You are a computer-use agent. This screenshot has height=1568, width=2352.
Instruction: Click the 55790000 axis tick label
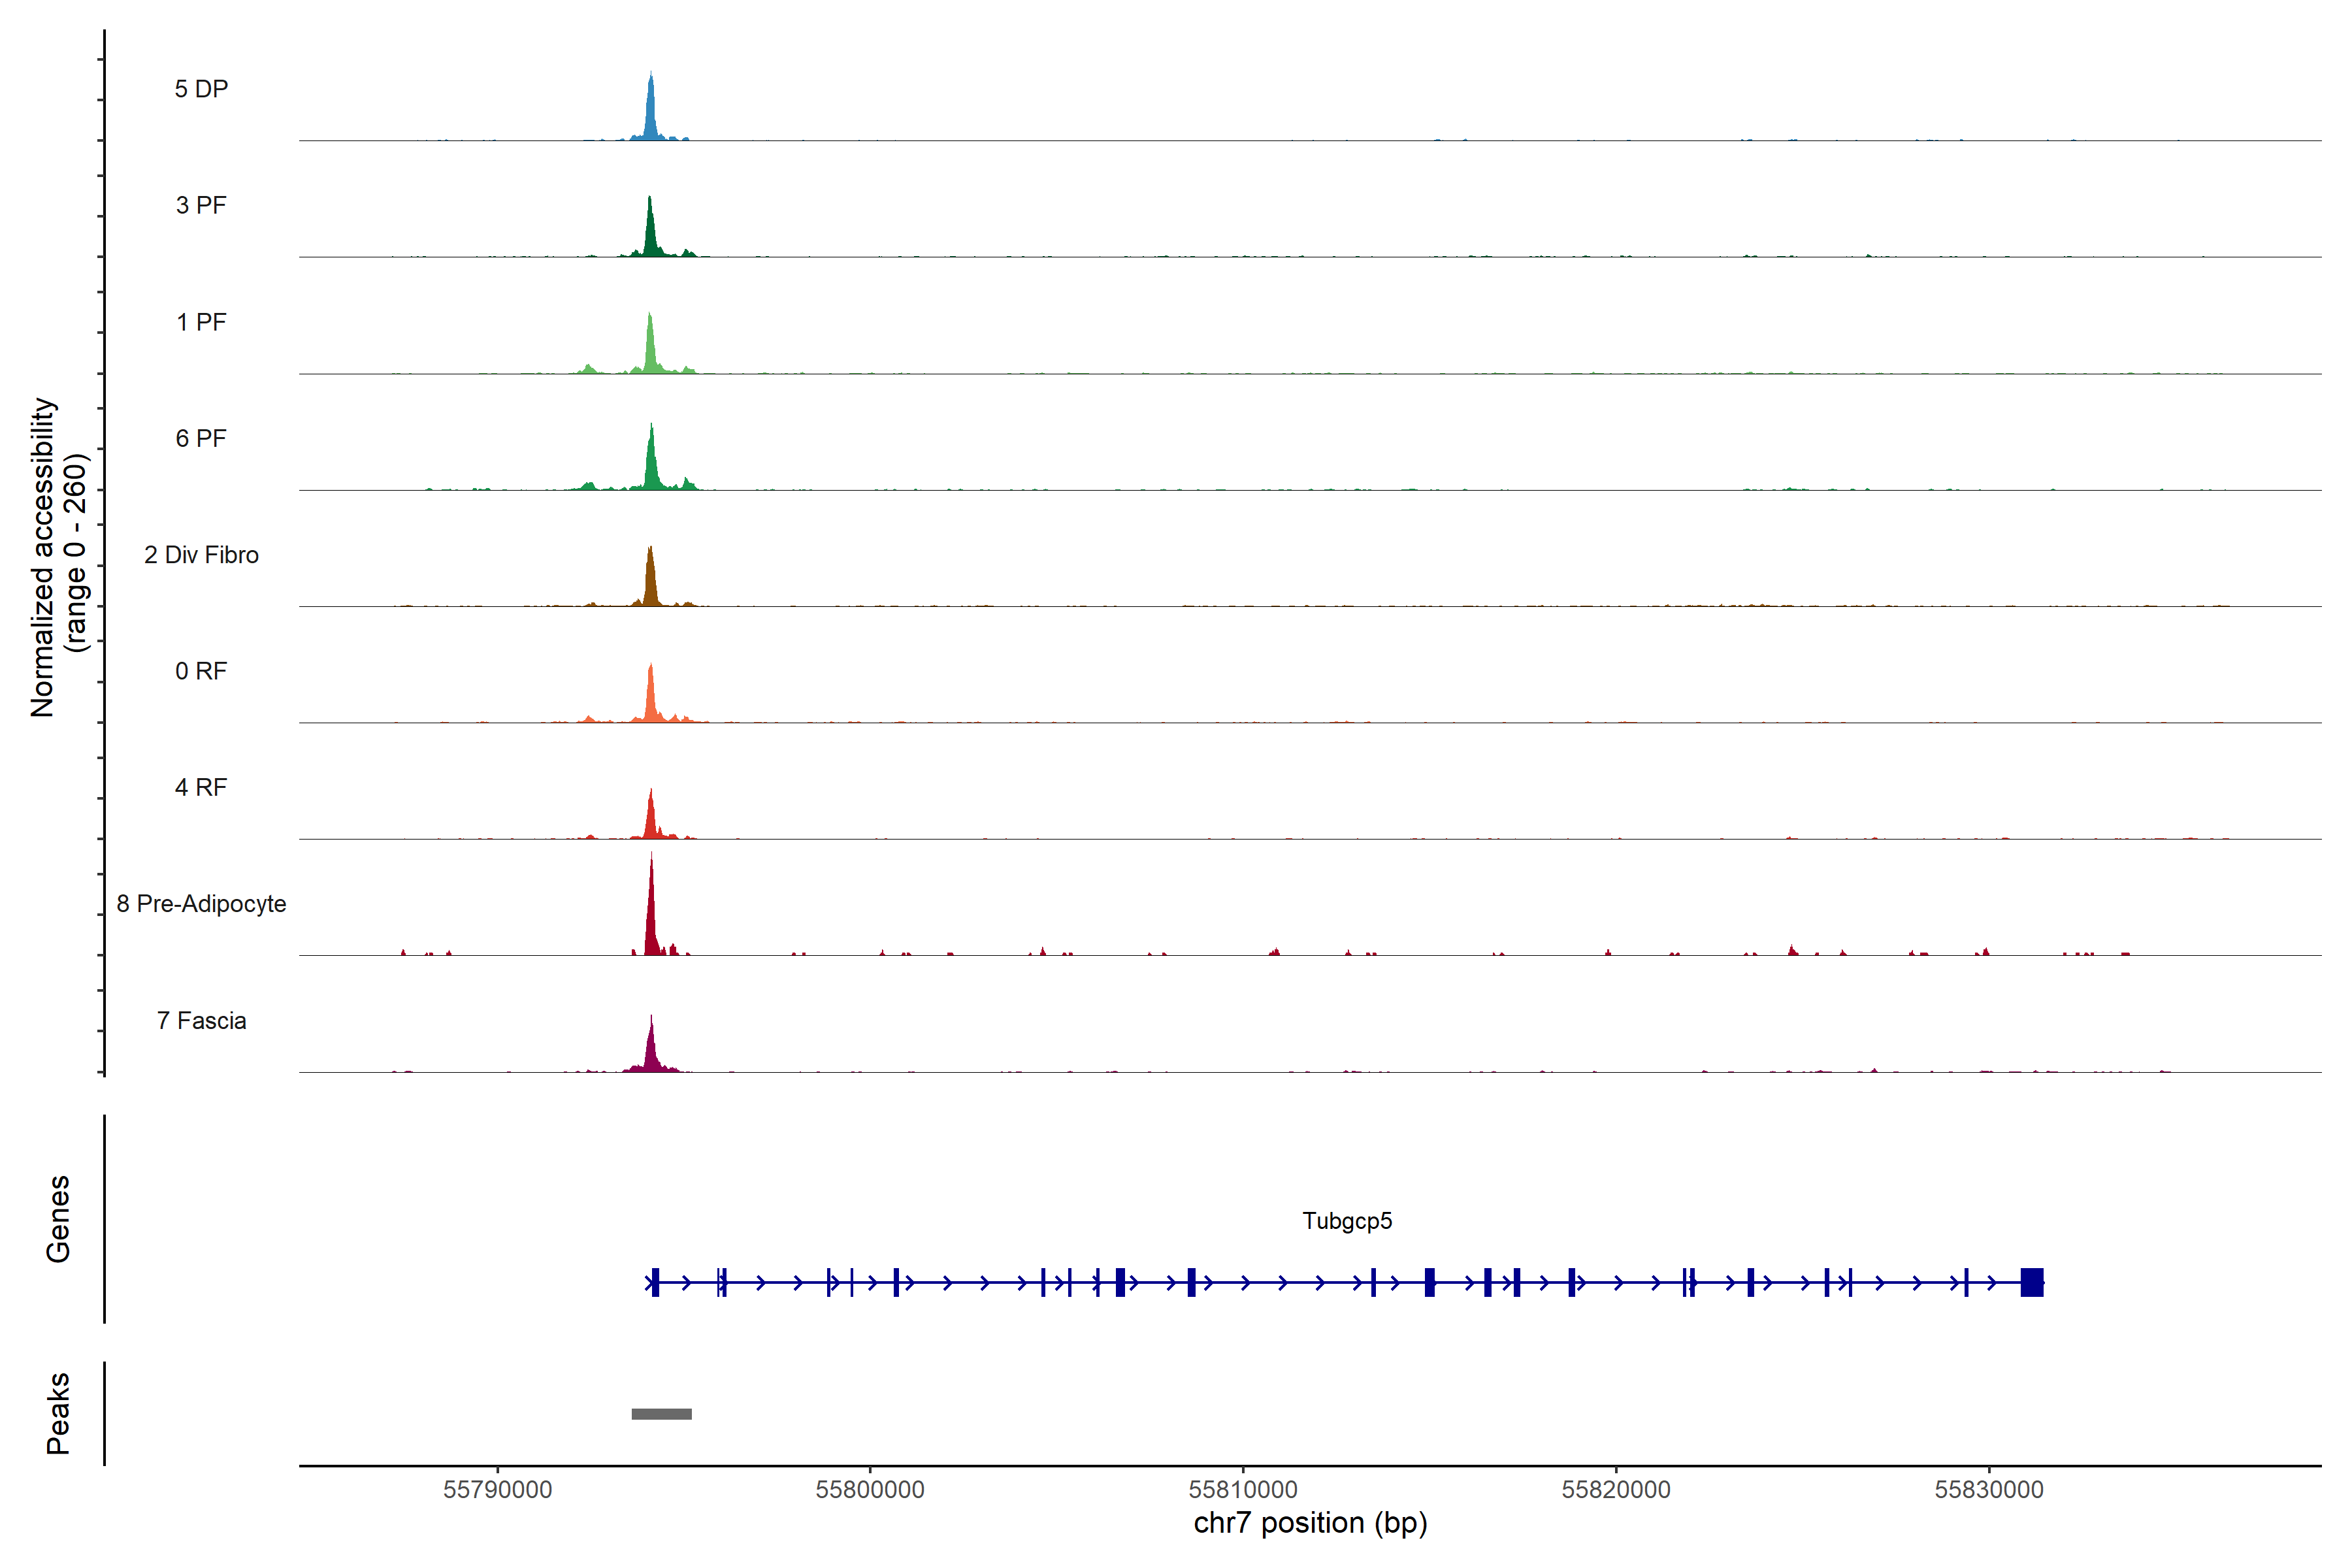(x=497, y=1489)
